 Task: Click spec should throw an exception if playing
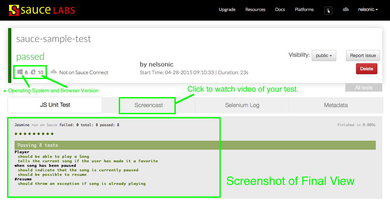pos(82,184)
